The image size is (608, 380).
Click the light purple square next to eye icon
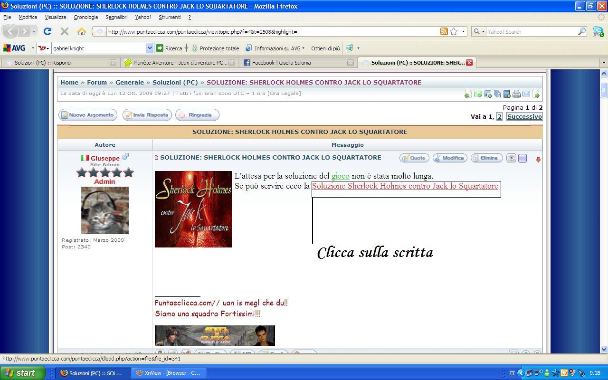point(522,158)
